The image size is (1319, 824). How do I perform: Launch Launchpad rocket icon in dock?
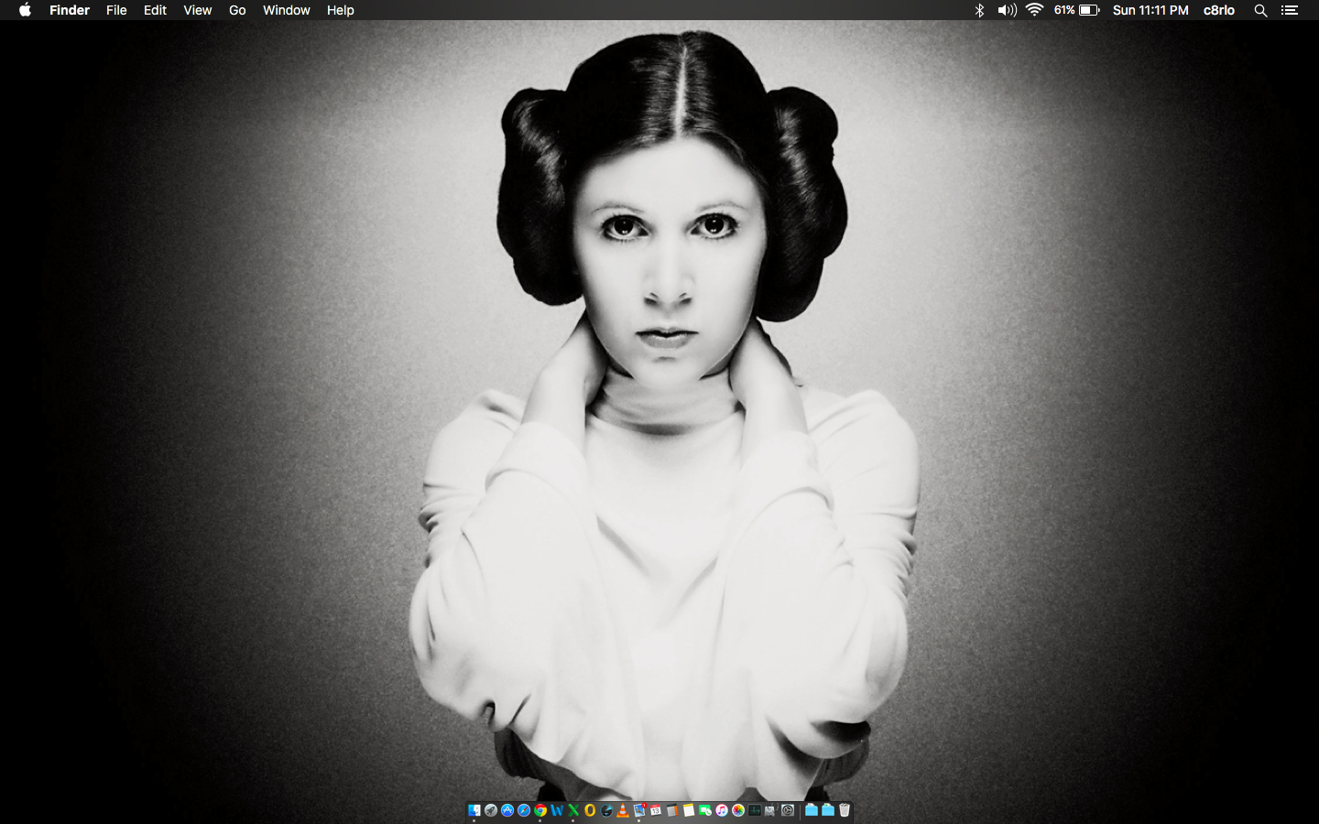point(491,810)
